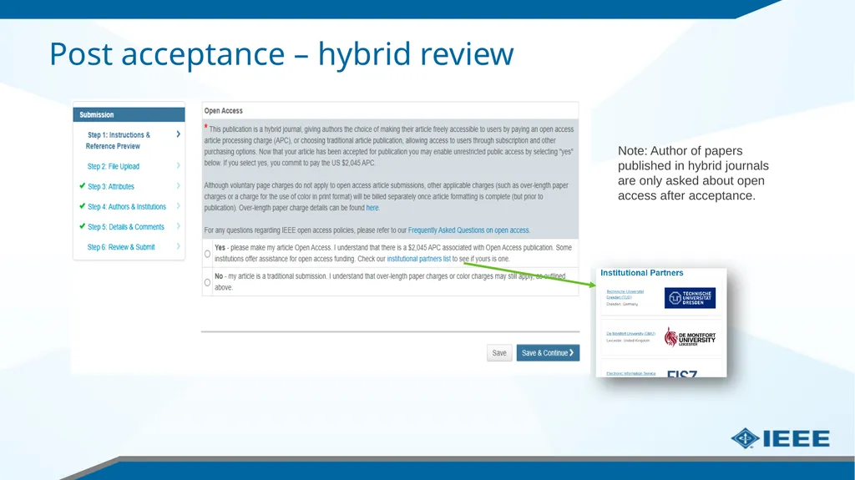Open Electronic Information Service partner link

click(x=631, y=374)
